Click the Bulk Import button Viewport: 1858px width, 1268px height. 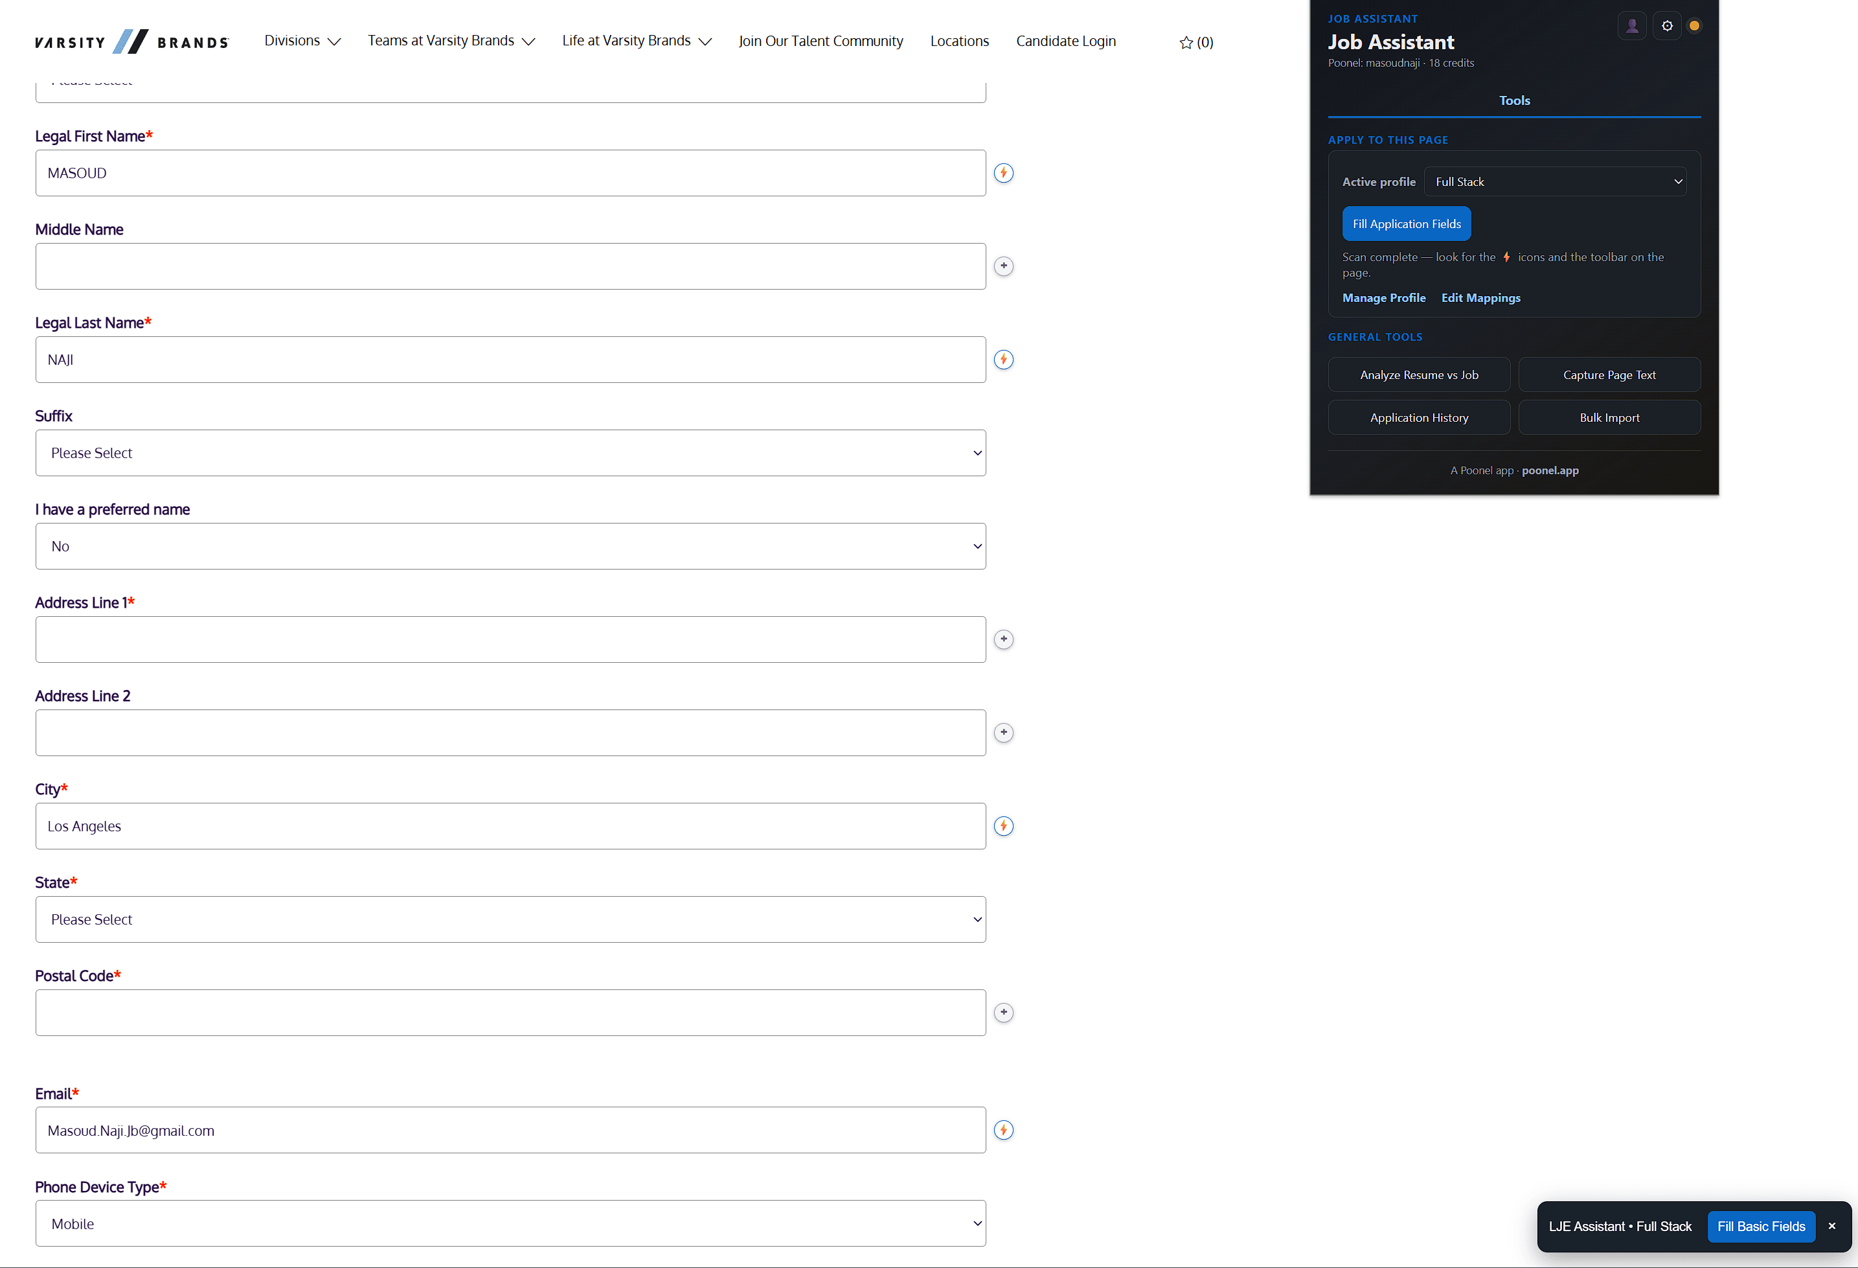tap(1609, 418)
